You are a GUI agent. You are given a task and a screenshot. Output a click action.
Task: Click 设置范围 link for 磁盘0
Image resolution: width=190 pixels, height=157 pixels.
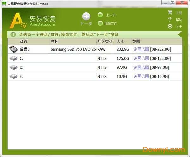141,49
